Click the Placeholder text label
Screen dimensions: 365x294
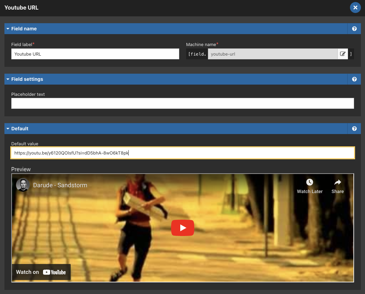[28, 94]
